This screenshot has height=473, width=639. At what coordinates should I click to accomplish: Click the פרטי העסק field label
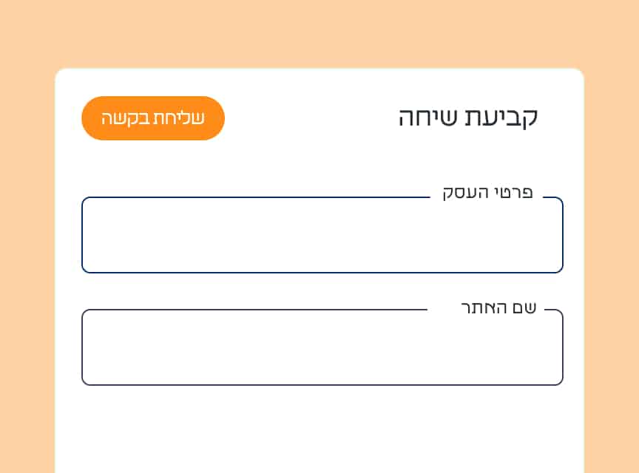click(x=487, y=194)
